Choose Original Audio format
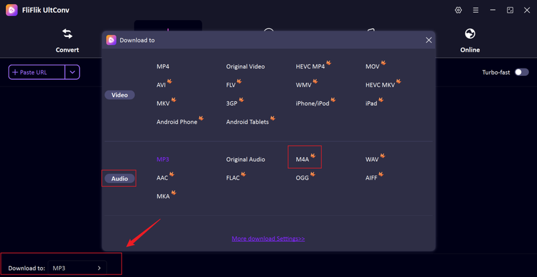 tap(245, 159)
